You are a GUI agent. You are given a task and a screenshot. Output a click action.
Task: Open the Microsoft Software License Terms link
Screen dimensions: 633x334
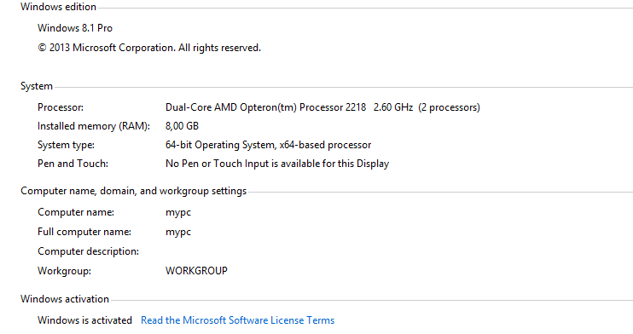[x=237, y=320]
